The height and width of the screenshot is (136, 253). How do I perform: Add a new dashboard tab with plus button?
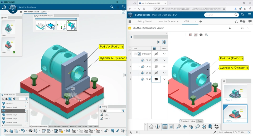click(x=201, y=21)
